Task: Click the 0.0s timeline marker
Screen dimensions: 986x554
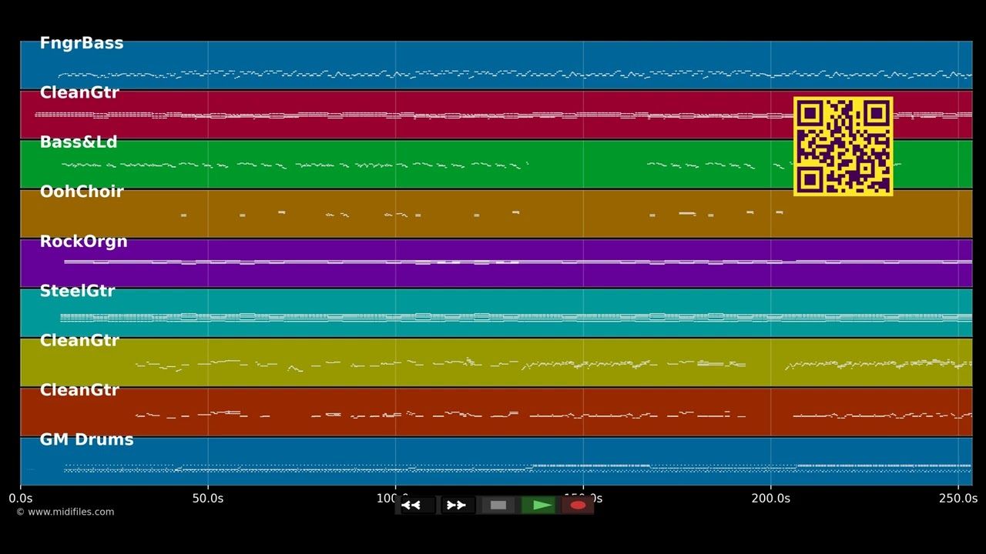Action: [x=20, y=499]
